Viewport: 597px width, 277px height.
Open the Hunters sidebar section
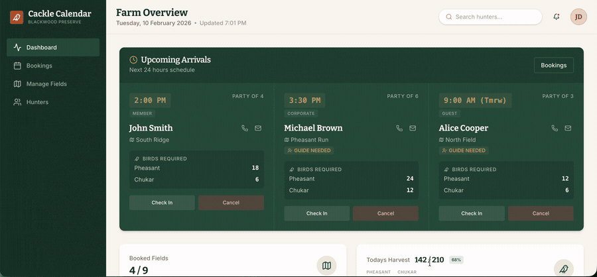[x=53, y=102]
